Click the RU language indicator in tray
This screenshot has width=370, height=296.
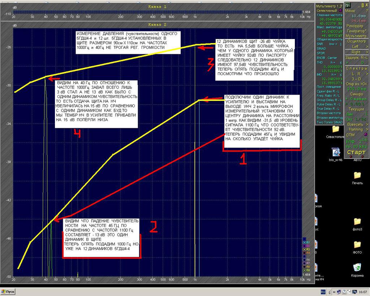(x=323, y=292)
